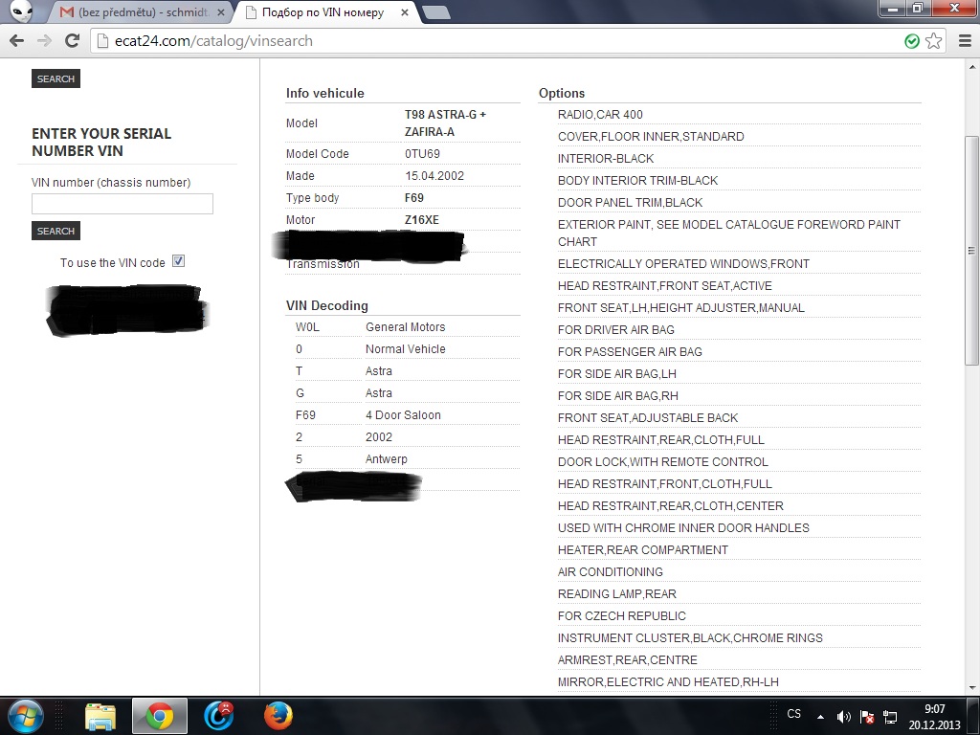Image resolution: width=980 pixels, height=735 pixels.
Task: Click the volume speaker tray icon
Action: coord(843,716)
